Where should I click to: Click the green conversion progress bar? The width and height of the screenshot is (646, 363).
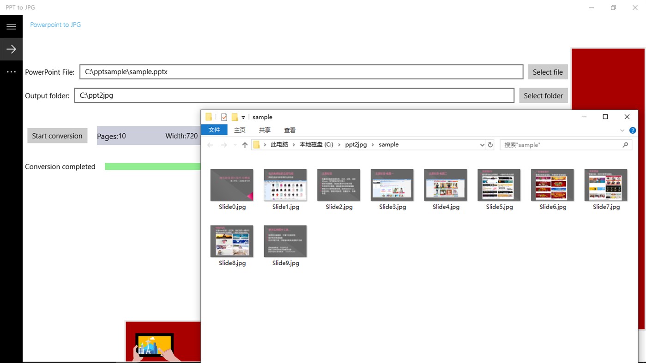click(x=152, y=166)
